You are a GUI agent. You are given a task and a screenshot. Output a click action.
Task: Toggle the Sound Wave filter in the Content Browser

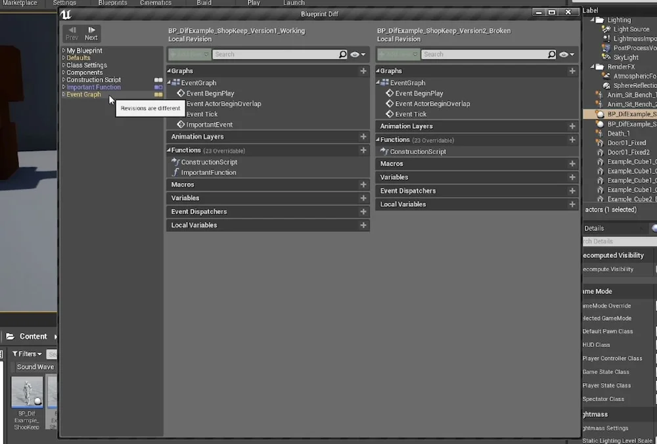tap(34, 366)
